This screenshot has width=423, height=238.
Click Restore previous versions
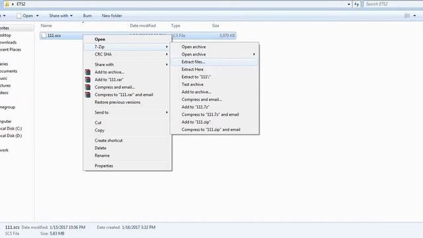click(x=128, y=102)
